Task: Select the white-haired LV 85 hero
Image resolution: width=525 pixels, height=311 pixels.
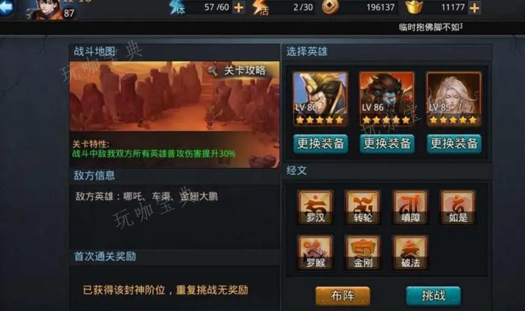Action: tap(454, 99)
